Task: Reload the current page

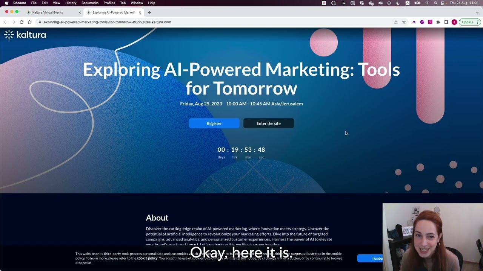Action: coord(22,22)
